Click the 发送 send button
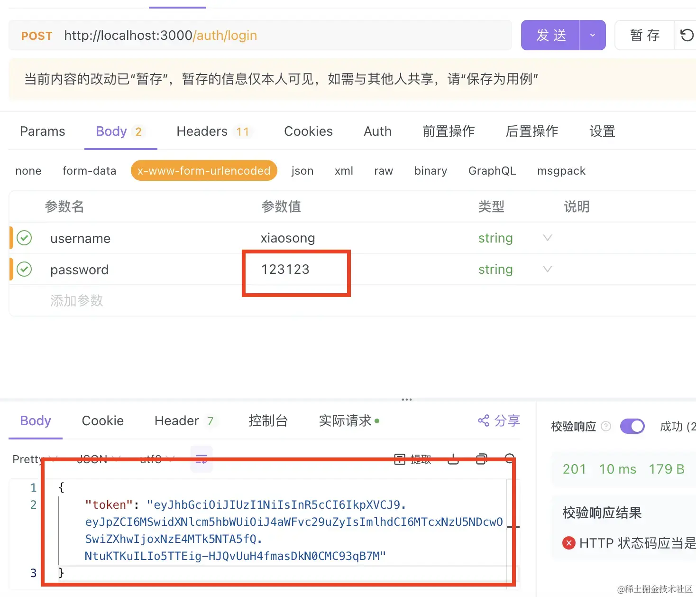The height and width of the screenshot is (597, 696). pos(550,35)
